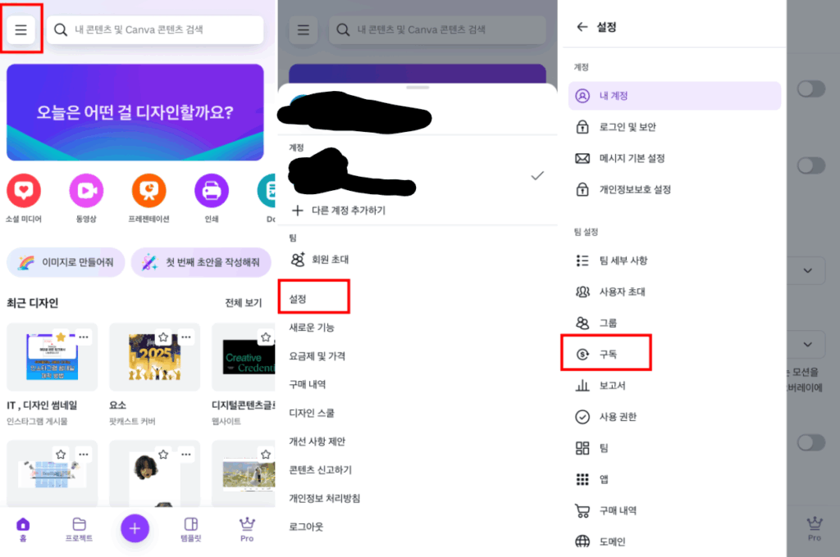Tap the 다른 계정 추가하기 expander row

[x=348, y=211]
